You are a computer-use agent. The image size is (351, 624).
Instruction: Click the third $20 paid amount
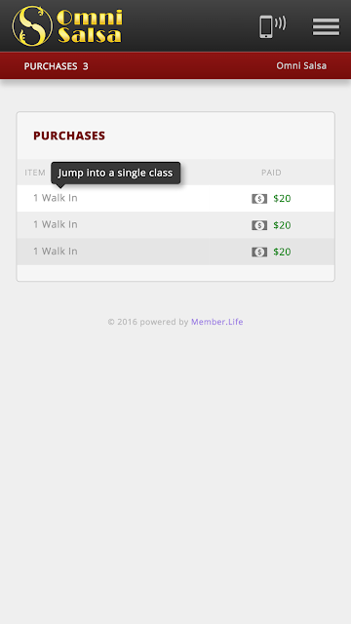pyautogui.click(x=282, y=252)
